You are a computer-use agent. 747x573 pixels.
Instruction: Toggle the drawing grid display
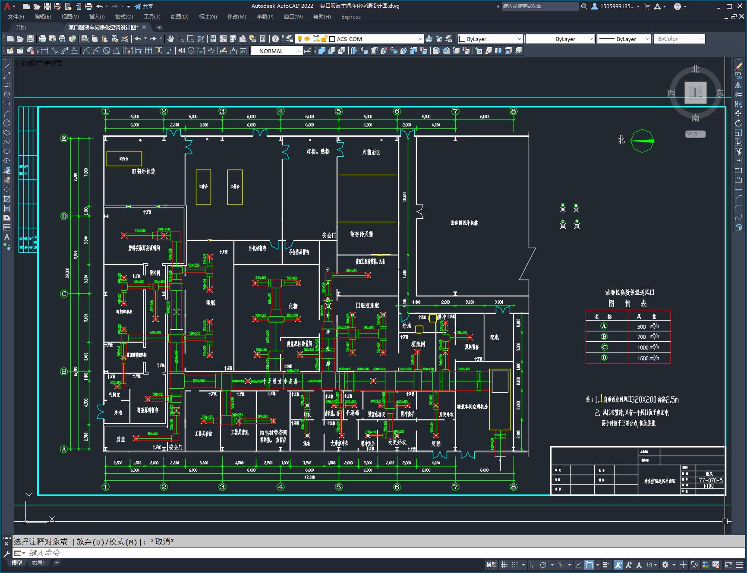click(x=504, y=564)
